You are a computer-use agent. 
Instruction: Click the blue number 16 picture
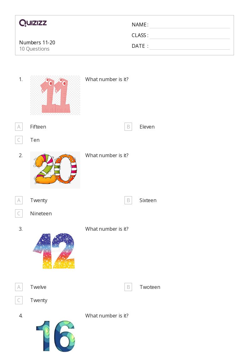coord(56,336)
